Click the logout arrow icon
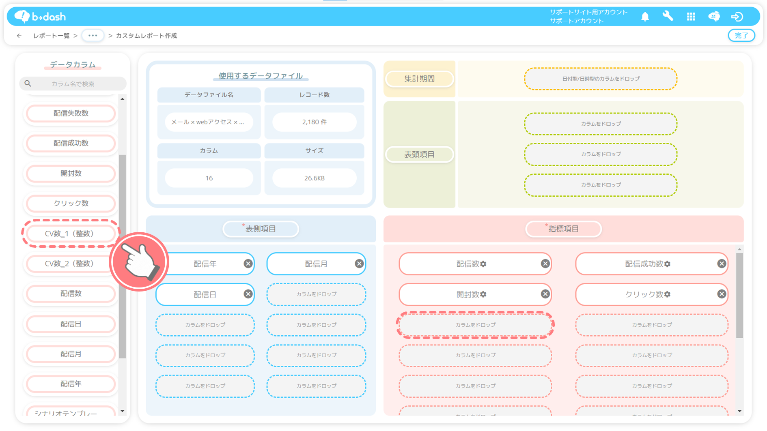The width and height of the screenshot is (767, 431). (x=737, y=17)
